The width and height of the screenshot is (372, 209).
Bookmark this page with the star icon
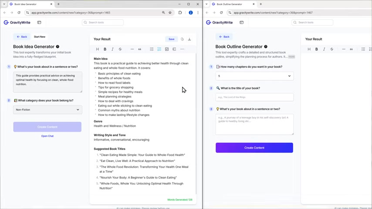point(170,13)
